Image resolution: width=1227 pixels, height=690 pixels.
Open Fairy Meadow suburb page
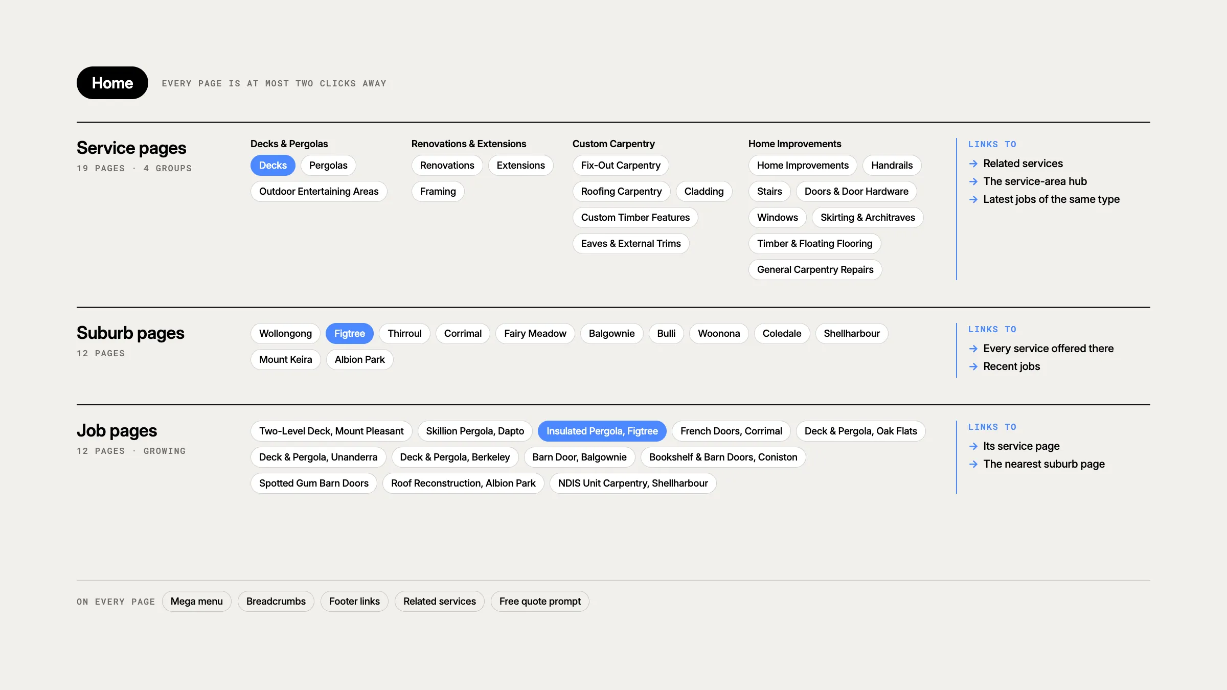(535, 333)
